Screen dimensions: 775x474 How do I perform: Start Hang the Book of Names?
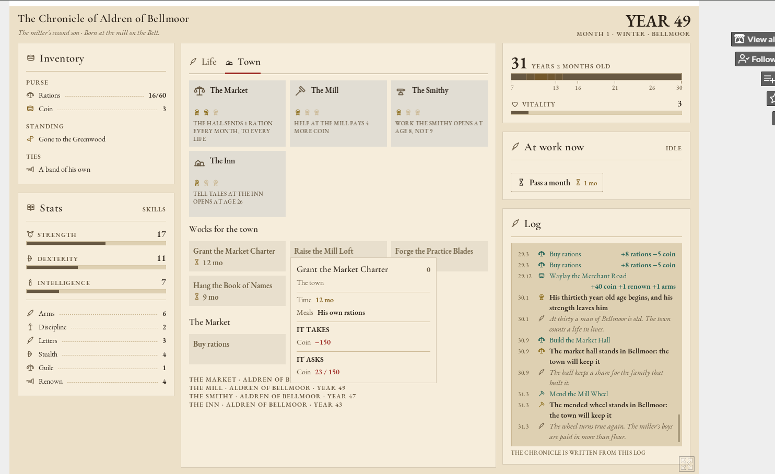click(237, 291)
